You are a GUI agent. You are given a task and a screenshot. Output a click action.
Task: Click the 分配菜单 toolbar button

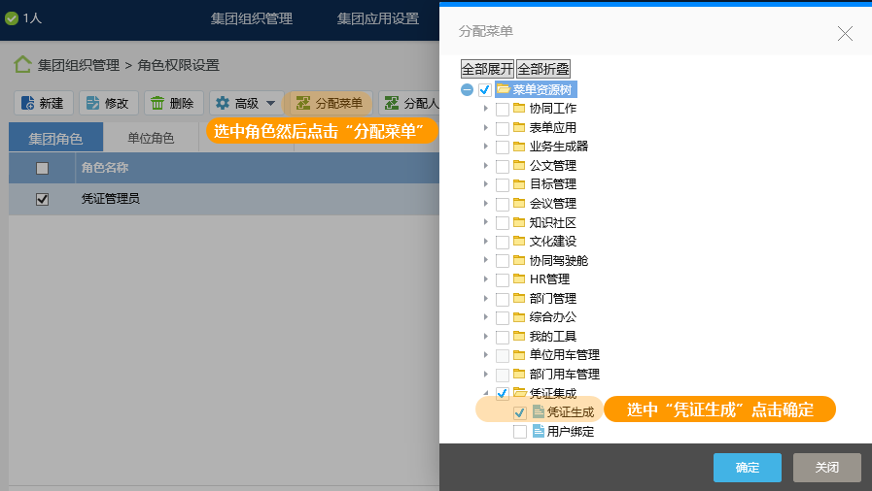point(331,103)
